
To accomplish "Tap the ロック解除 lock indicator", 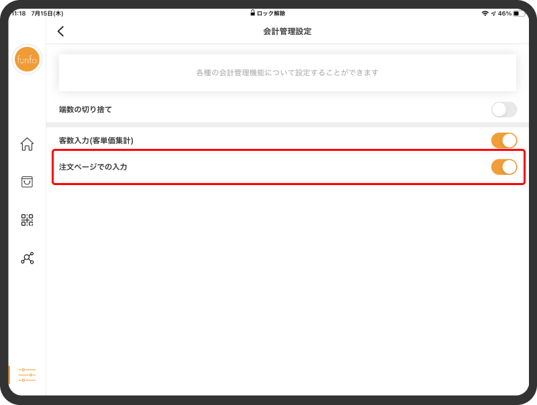I will (x=267, y=13).
